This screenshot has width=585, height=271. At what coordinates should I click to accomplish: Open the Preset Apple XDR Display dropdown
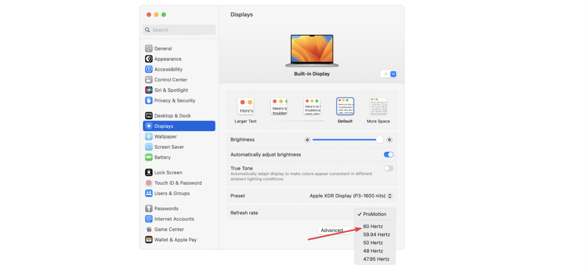351,196
